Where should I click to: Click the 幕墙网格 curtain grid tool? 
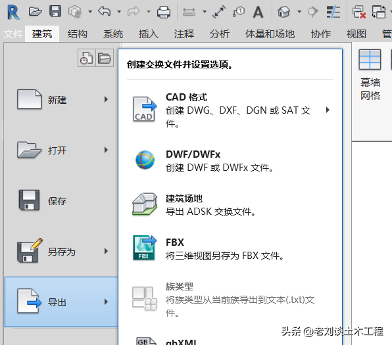(x=370, y=74)
